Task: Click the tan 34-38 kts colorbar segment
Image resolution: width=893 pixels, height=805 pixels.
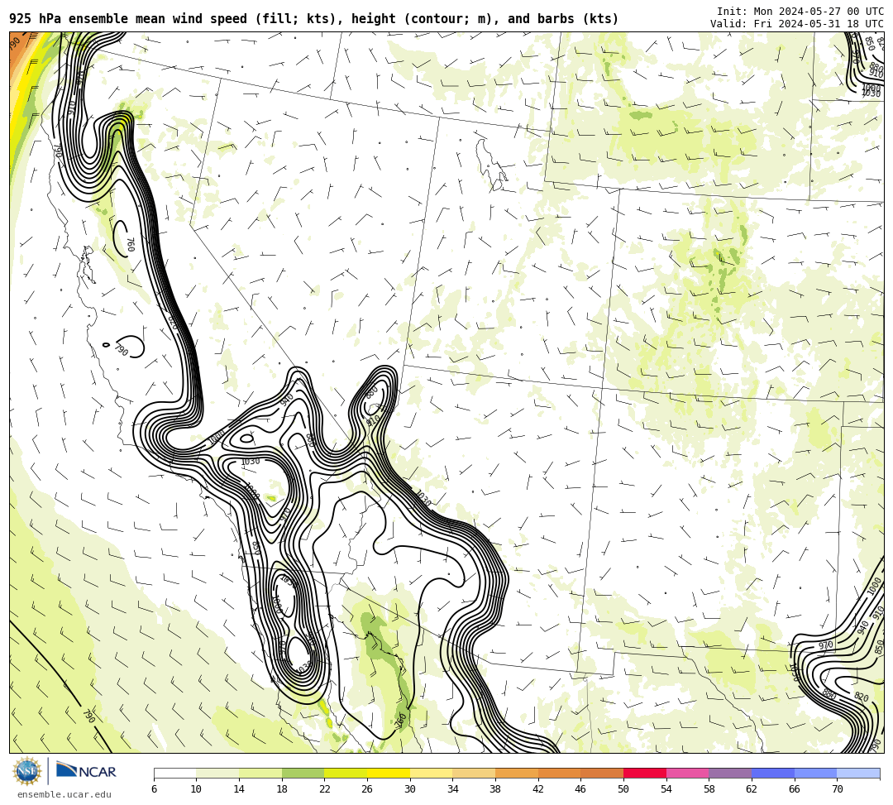Action: [x=474, y=773]
